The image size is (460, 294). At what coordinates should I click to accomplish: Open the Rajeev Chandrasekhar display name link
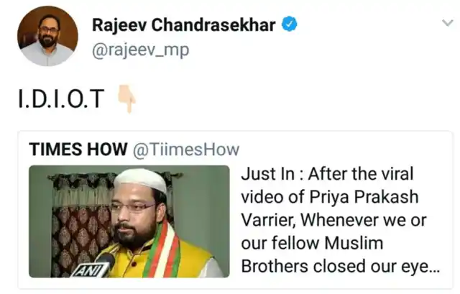tap(184, 24)
